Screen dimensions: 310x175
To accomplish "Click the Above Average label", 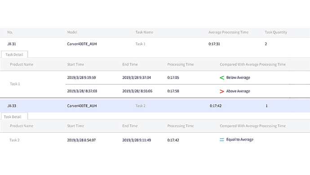I will click(x=238, y=91).
